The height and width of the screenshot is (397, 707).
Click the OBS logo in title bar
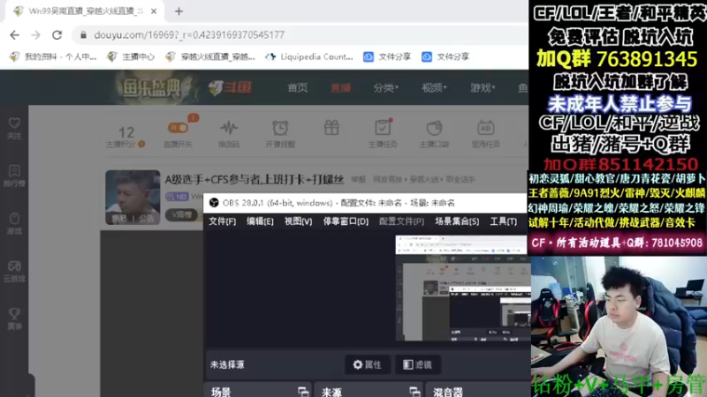[x=214, y=203]
